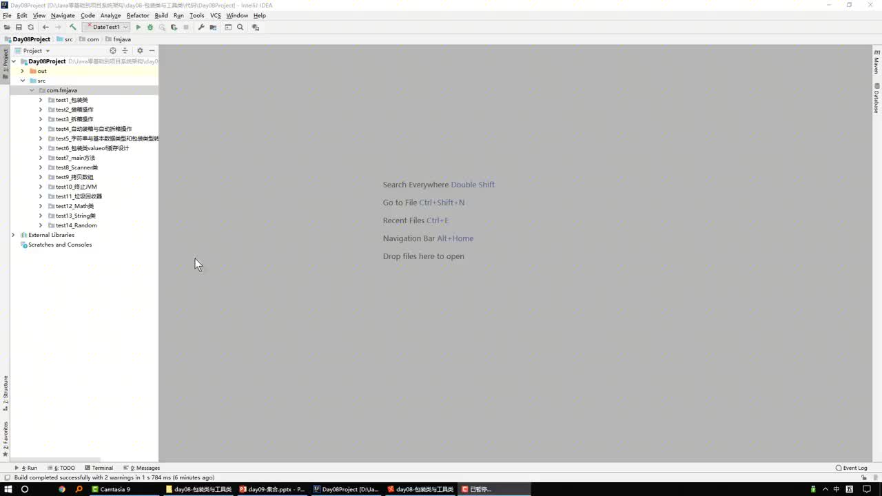Open the Terminal tool window tab
882x496 pixels.
tap(99, 468)
